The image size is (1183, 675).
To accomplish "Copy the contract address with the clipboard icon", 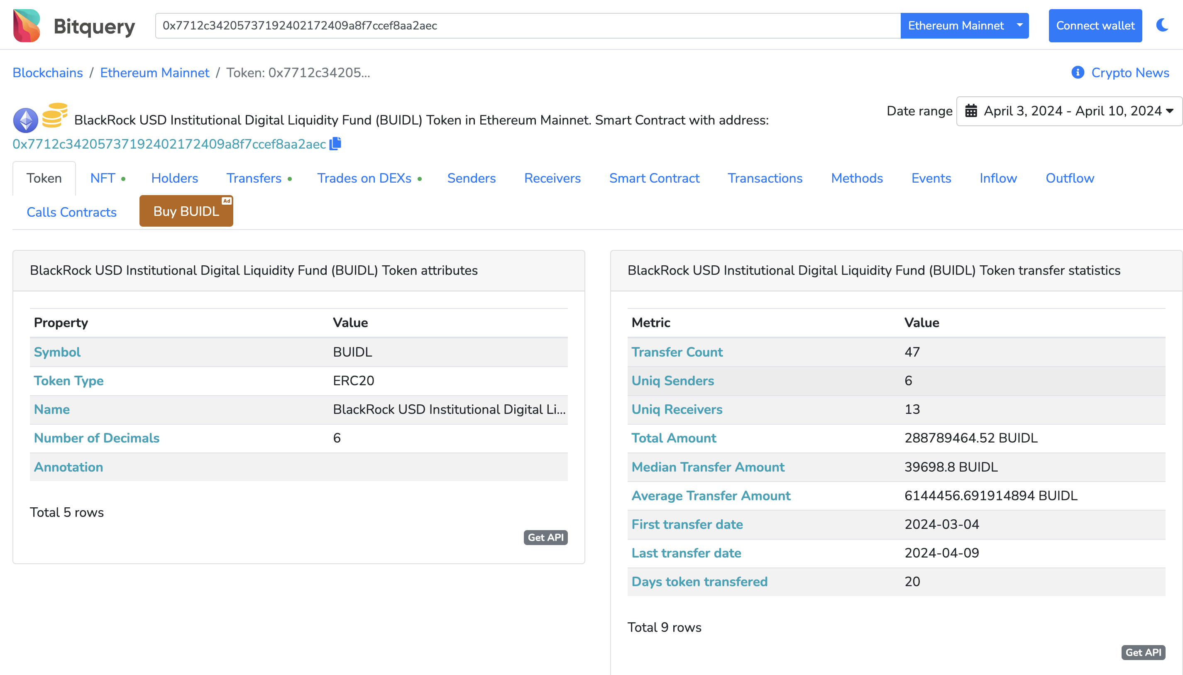I will 335,144.
